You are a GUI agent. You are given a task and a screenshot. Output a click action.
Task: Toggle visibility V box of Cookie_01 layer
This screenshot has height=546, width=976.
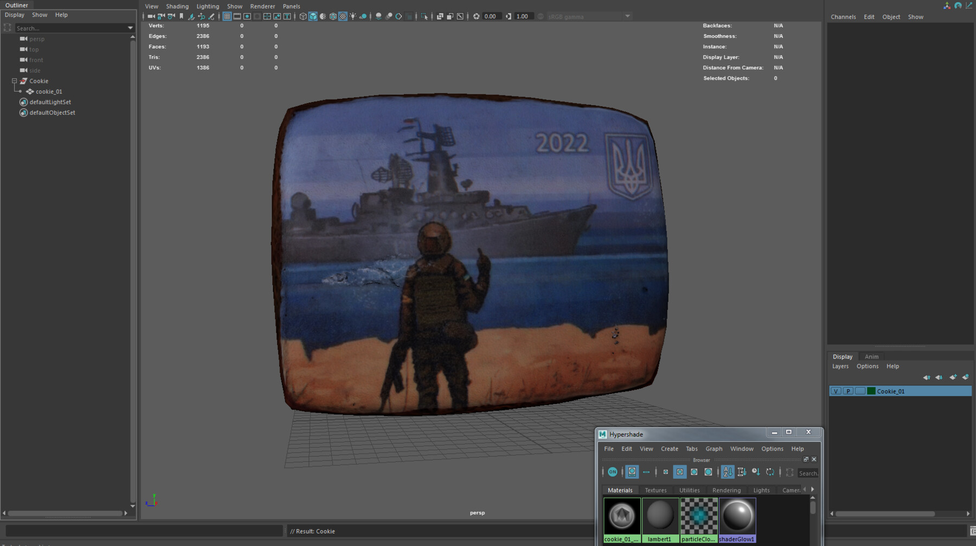coord(836,391)
